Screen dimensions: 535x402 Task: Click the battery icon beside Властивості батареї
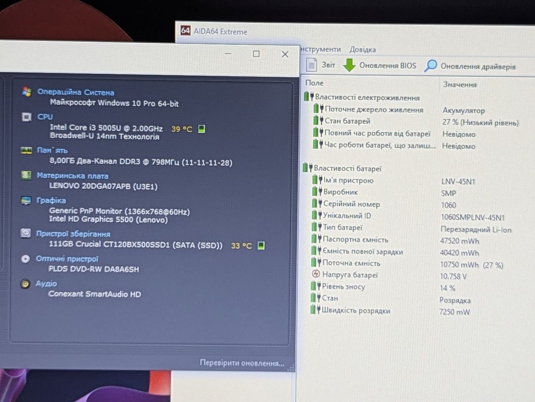pos(308,168)
